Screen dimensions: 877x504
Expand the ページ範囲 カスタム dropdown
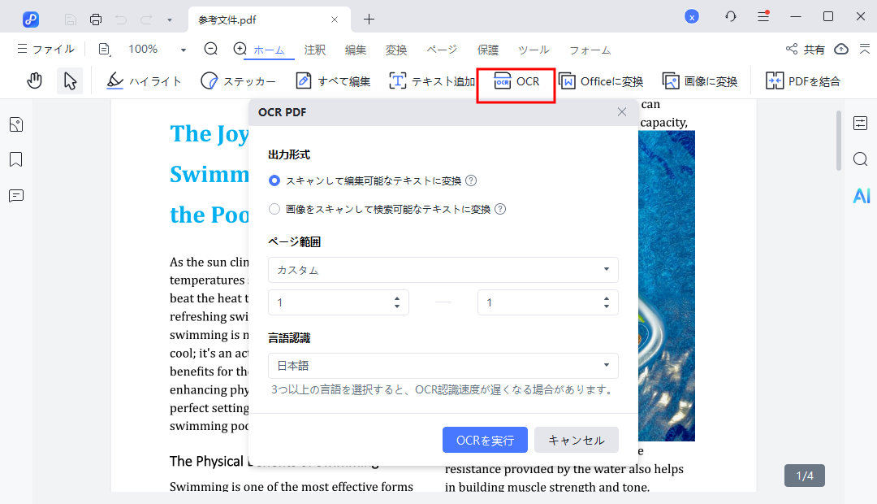[x=443, y=269]
